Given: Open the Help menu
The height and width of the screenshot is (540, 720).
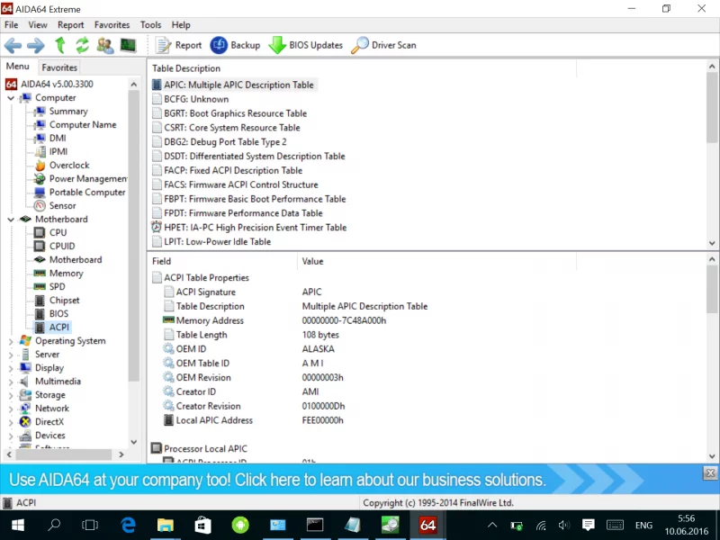Looking at the screenshot, I should tap(181, 25).
